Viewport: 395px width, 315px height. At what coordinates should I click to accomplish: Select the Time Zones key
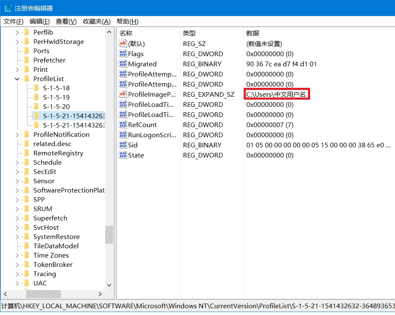pyautogui.click(x=51, y=255)
